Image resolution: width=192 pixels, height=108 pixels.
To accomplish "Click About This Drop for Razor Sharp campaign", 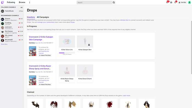I will [x=45, y=84].
